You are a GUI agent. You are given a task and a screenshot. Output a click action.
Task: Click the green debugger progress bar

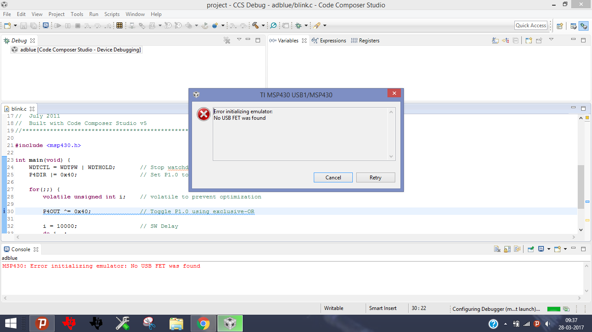554,309
